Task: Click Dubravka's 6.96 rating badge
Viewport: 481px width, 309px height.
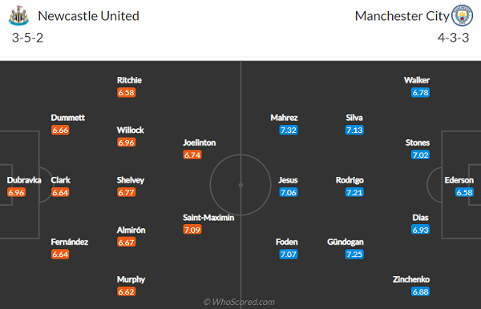Action: [16, 192]
